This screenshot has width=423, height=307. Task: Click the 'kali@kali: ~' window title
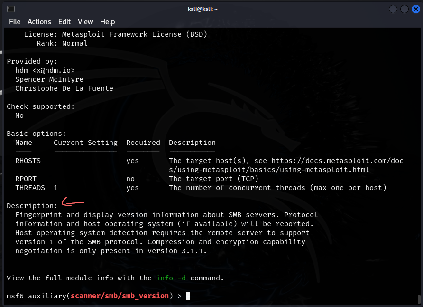coord(202,9)
